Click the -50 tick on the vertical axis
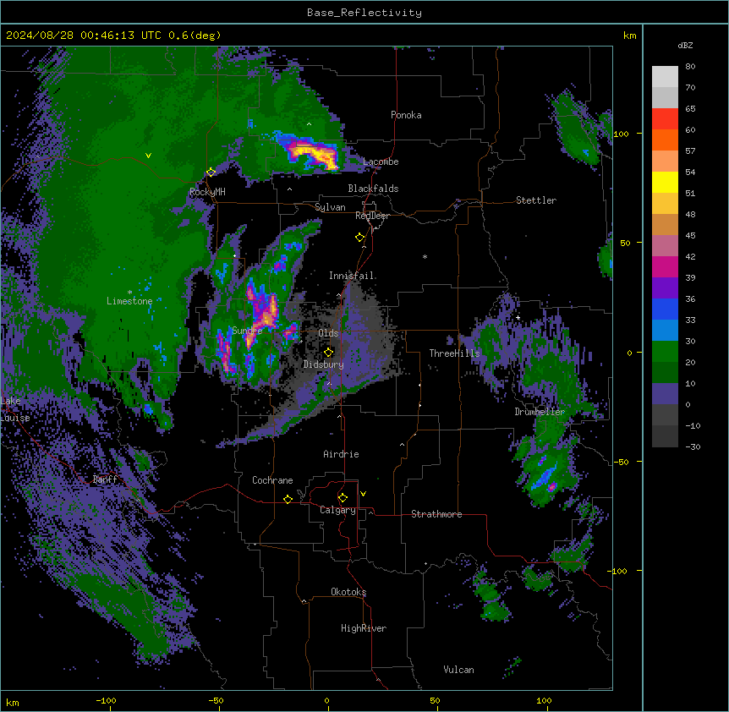This screenshot has width=729, height=712. [x=621, y=462]
